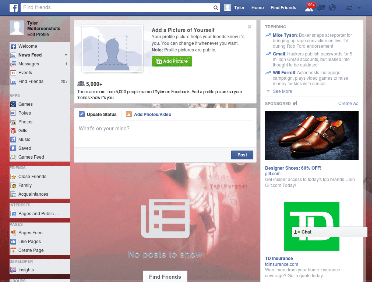Select the Add Photos/Video tab
The image size is (377, 282).
coord(149,115)
